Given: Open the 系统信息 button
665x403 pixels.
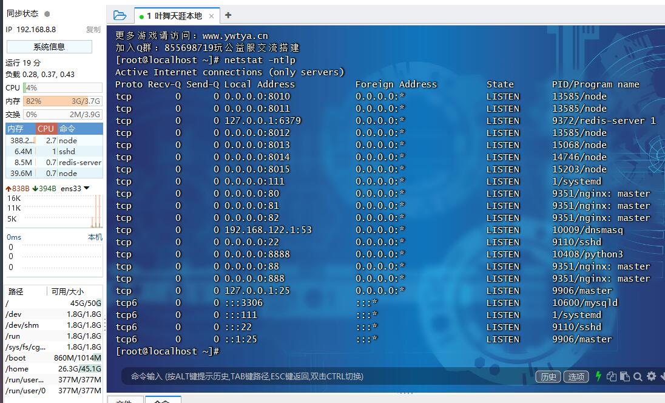Looking at the screenshot, I should 49,47.
